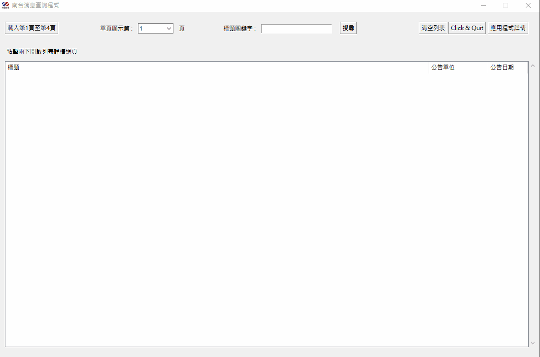Select the page number combo box showing 1
540x357 pixels.
click(x=152, y=29)
